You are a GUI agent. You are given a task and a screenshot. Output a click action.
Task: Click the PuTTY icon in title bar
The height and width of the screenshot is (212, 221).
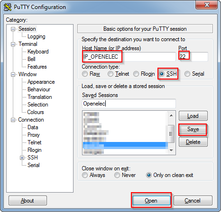pyautogui.click(x=8, y=7)
